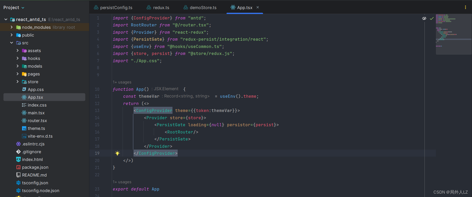The width and height of the screenshot is (472, 197).
Task: Click the router.tsx React icon
Action: (24, 121)
